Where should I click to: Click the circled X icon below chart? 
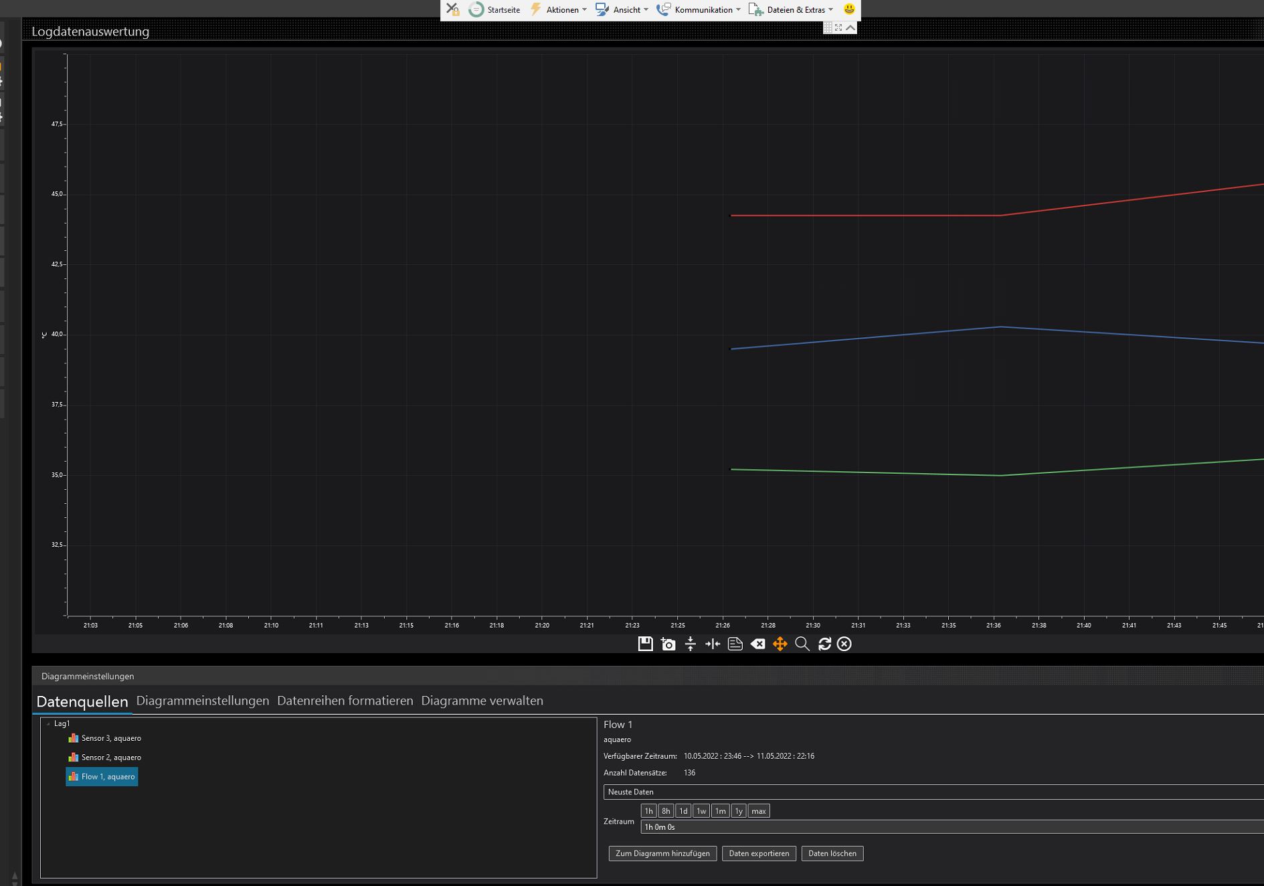tap(844, 644)
